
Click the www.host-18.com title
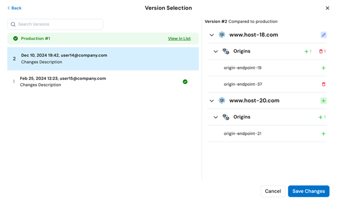254,35
